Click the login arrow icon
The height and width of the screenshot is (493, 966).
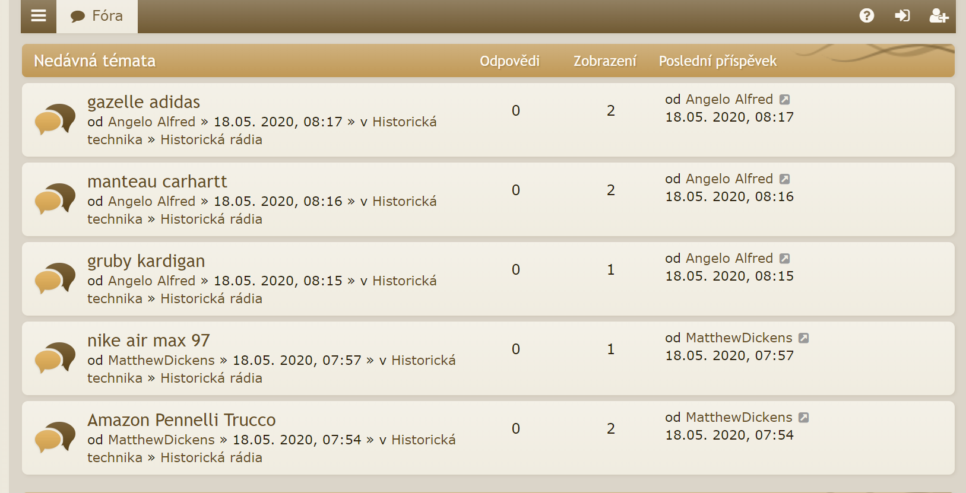(x=902, y=16)
